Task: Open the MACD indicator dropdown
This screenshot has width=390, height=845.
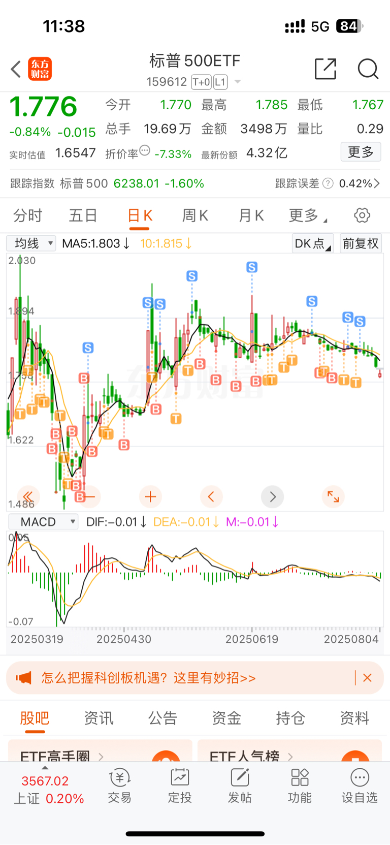Action: tap(43, 522)
